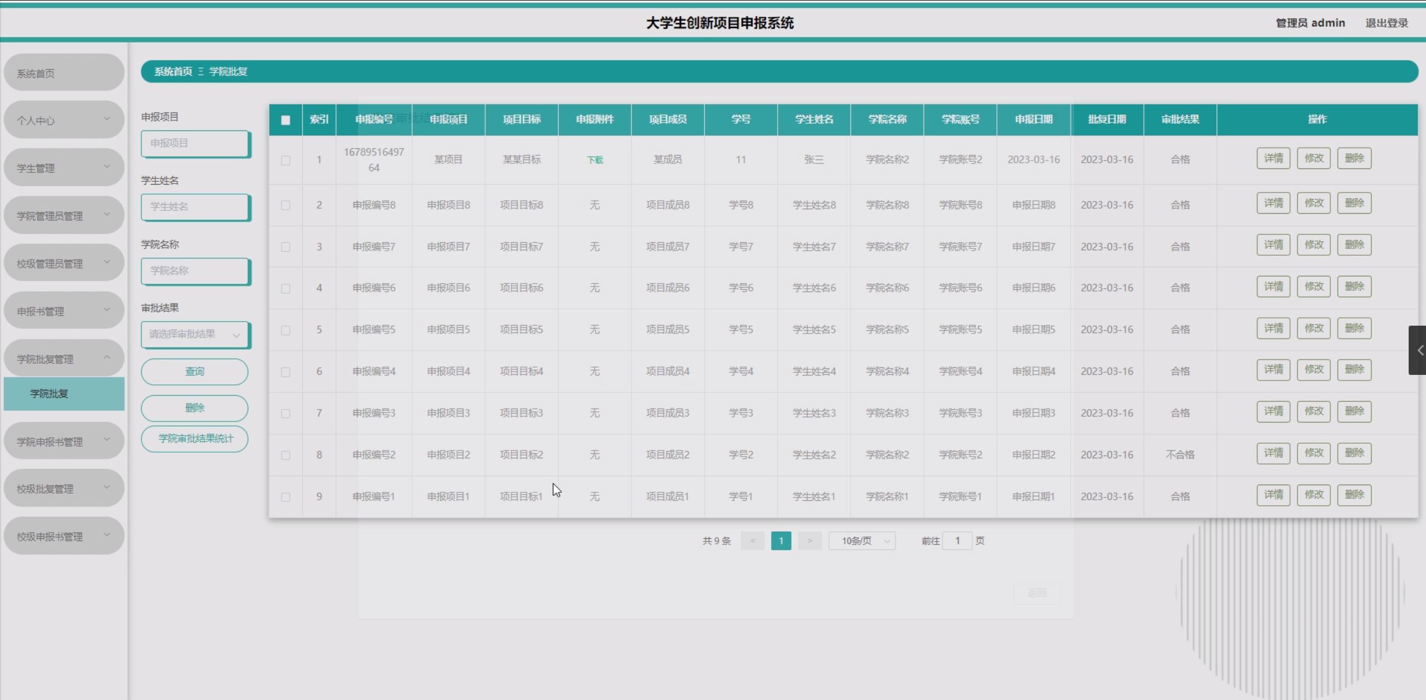The width and height of the screenshot is (1426, 700).
Task: Select the 学院批复 submenu item
Action: tap(64, 394)
